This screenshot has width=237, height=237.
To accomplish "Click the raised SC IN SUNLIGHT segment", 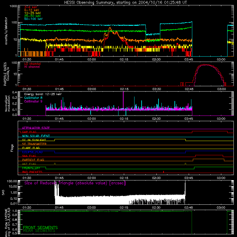I will click(x=120, y=139).
